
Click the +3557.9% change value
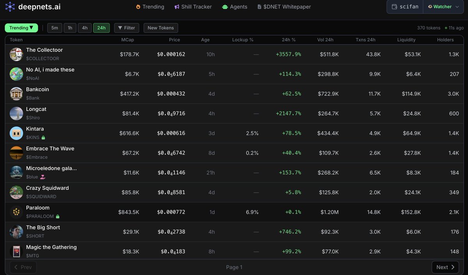(288, 54)
